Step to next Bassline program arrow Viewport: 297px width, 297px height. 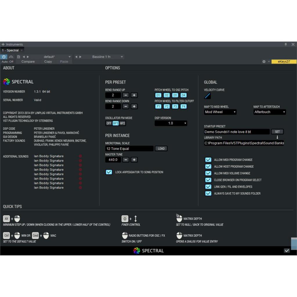(80, 57)
